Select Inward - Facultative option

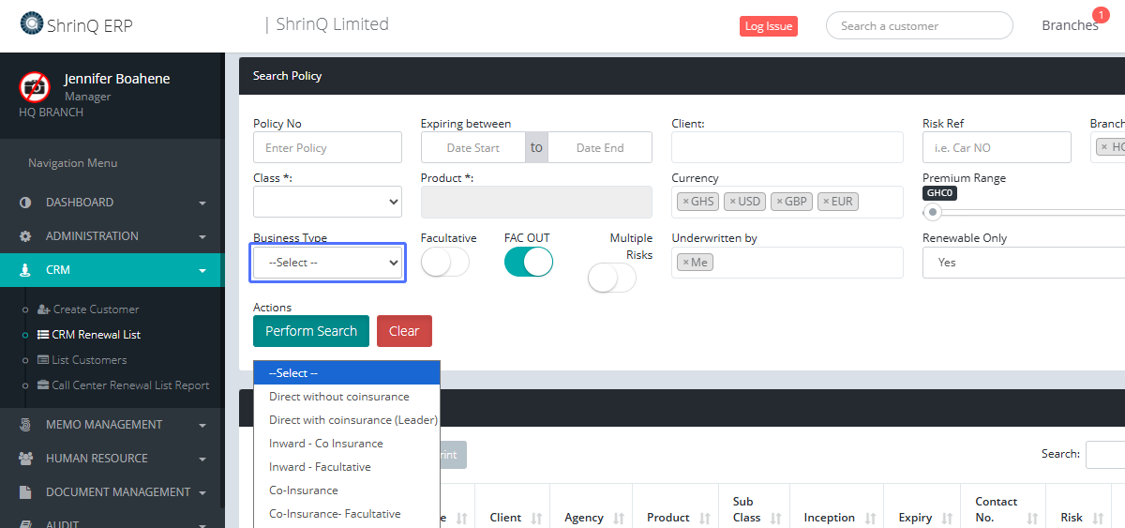[x=320, y=467]
